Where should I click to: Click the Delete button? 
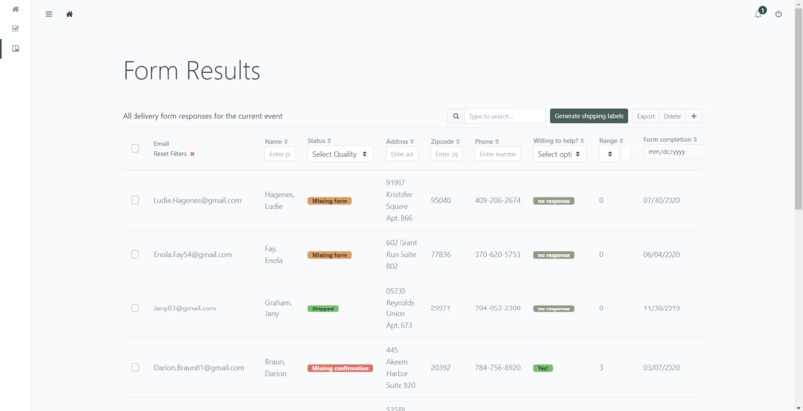pyautogui.click(x=671, y=116)
